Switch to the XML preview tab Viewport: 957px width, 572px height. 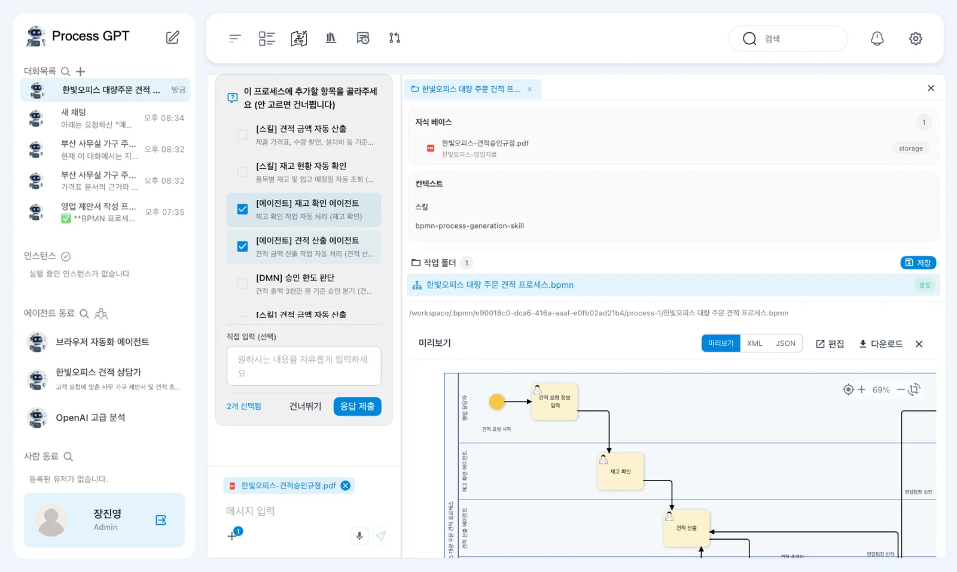click(755, 343)
